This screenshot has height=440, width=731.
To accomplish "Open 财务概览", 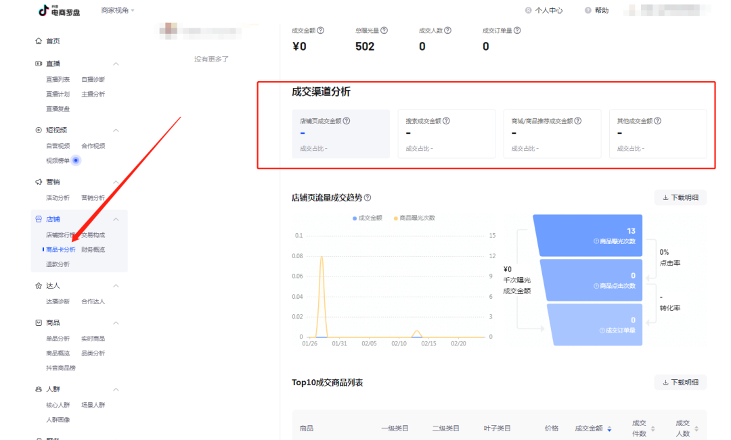I will tap(93, 249).
